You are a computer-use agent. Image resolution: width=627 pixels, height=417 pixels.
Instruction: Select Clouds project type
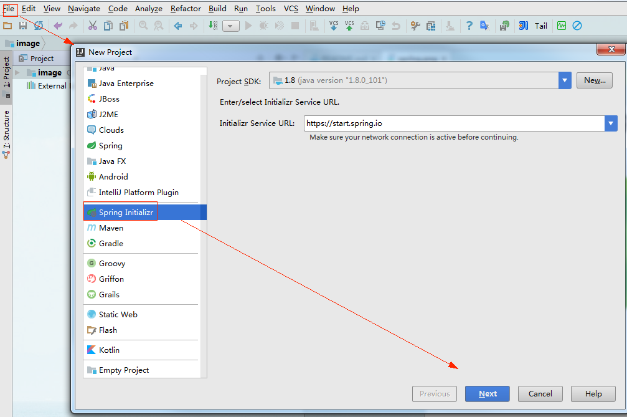coord(142,130)
